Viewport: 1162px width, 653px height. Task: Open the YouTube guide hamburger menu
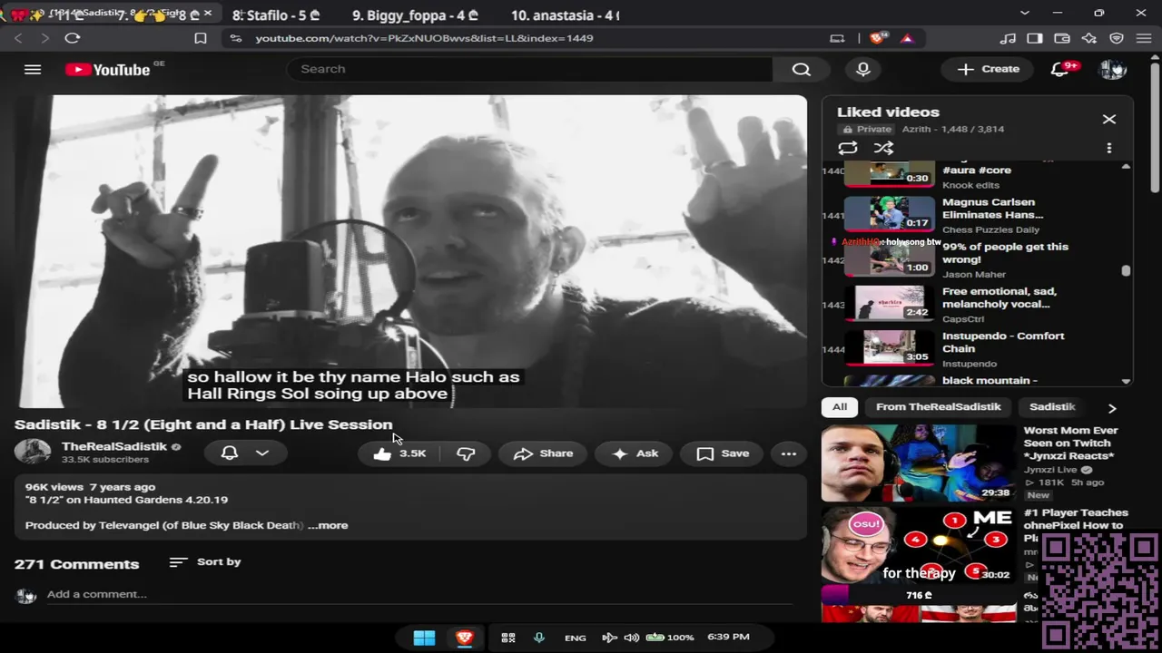point(33,69)
